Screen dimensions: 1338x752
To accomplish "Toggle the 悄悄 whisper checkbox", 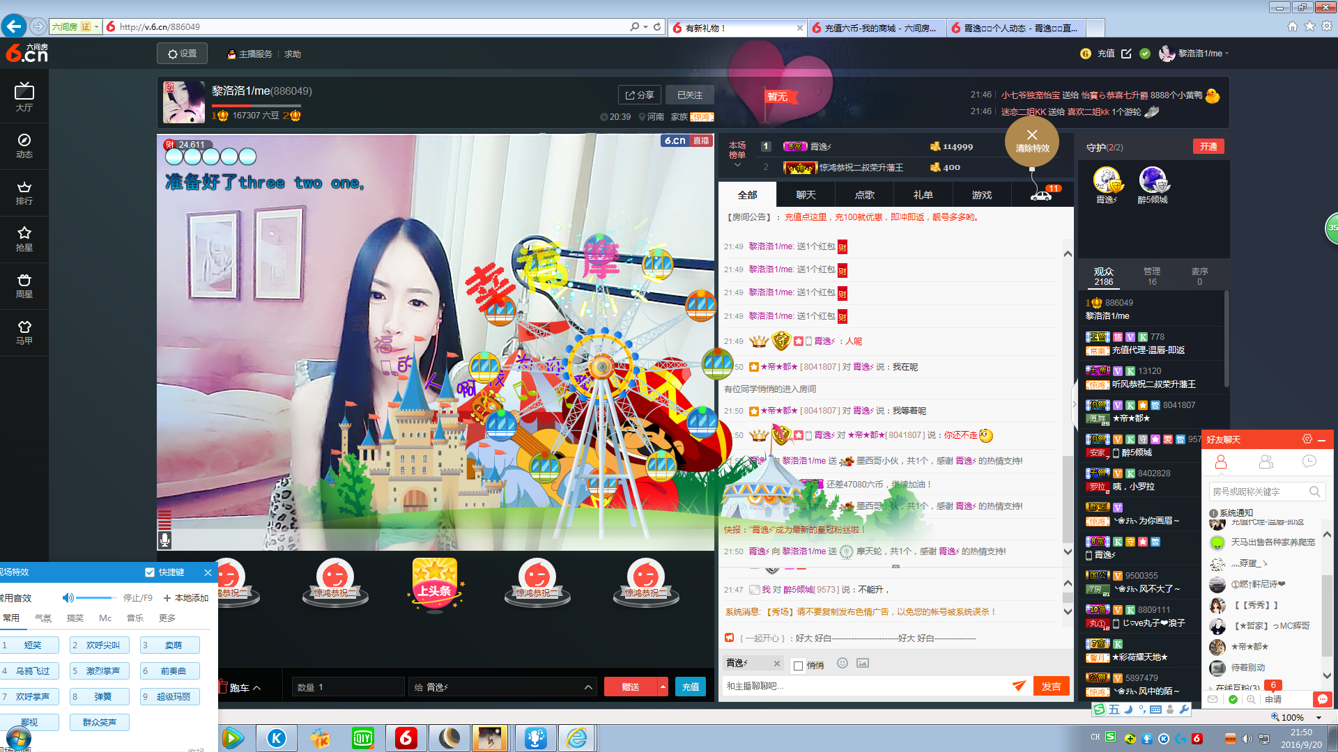I will pos(799,666).
